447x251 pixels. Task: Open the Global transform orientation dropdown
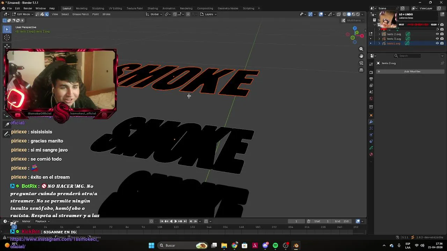coord(154,14)
